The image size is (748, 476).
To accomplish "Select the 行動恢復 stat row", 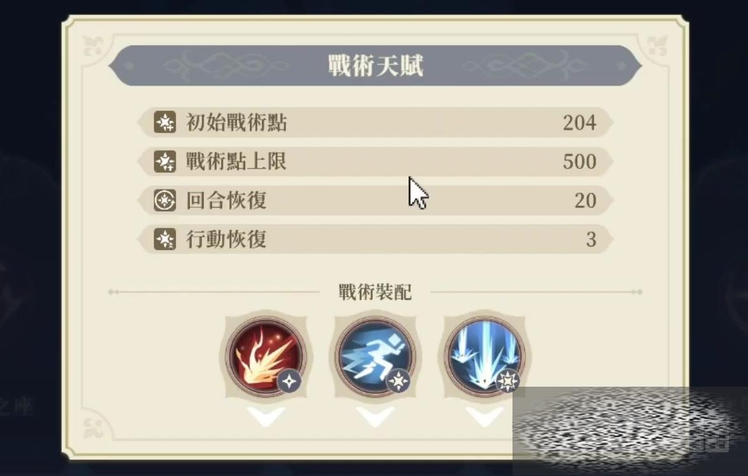I will tap(375, 239).
